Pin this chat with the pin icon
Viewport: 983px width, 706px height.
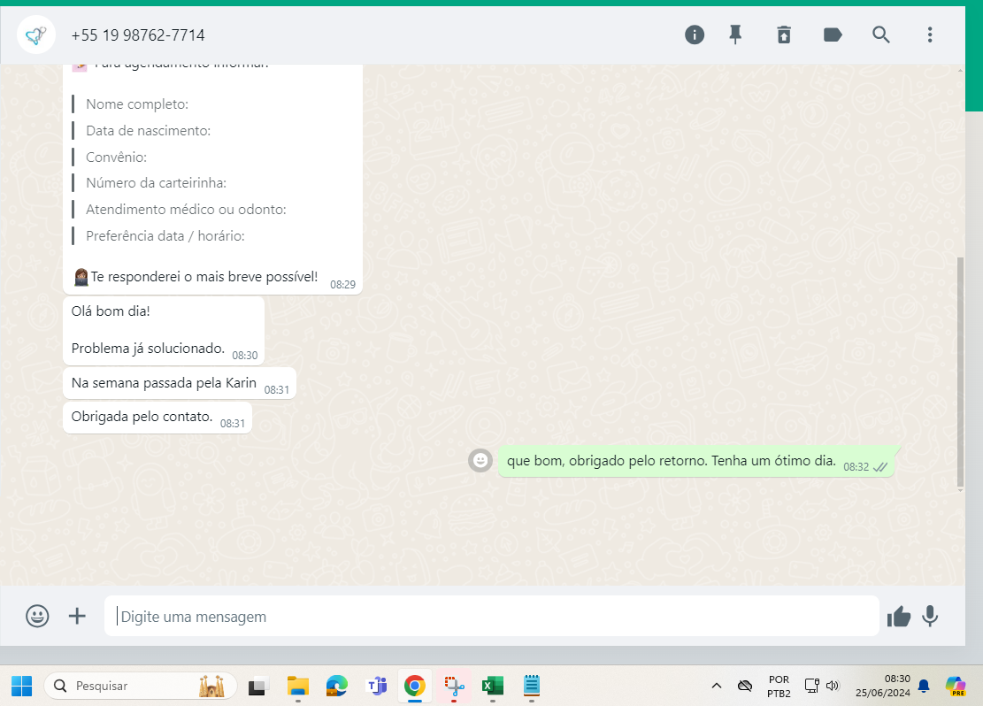[735, 35]
